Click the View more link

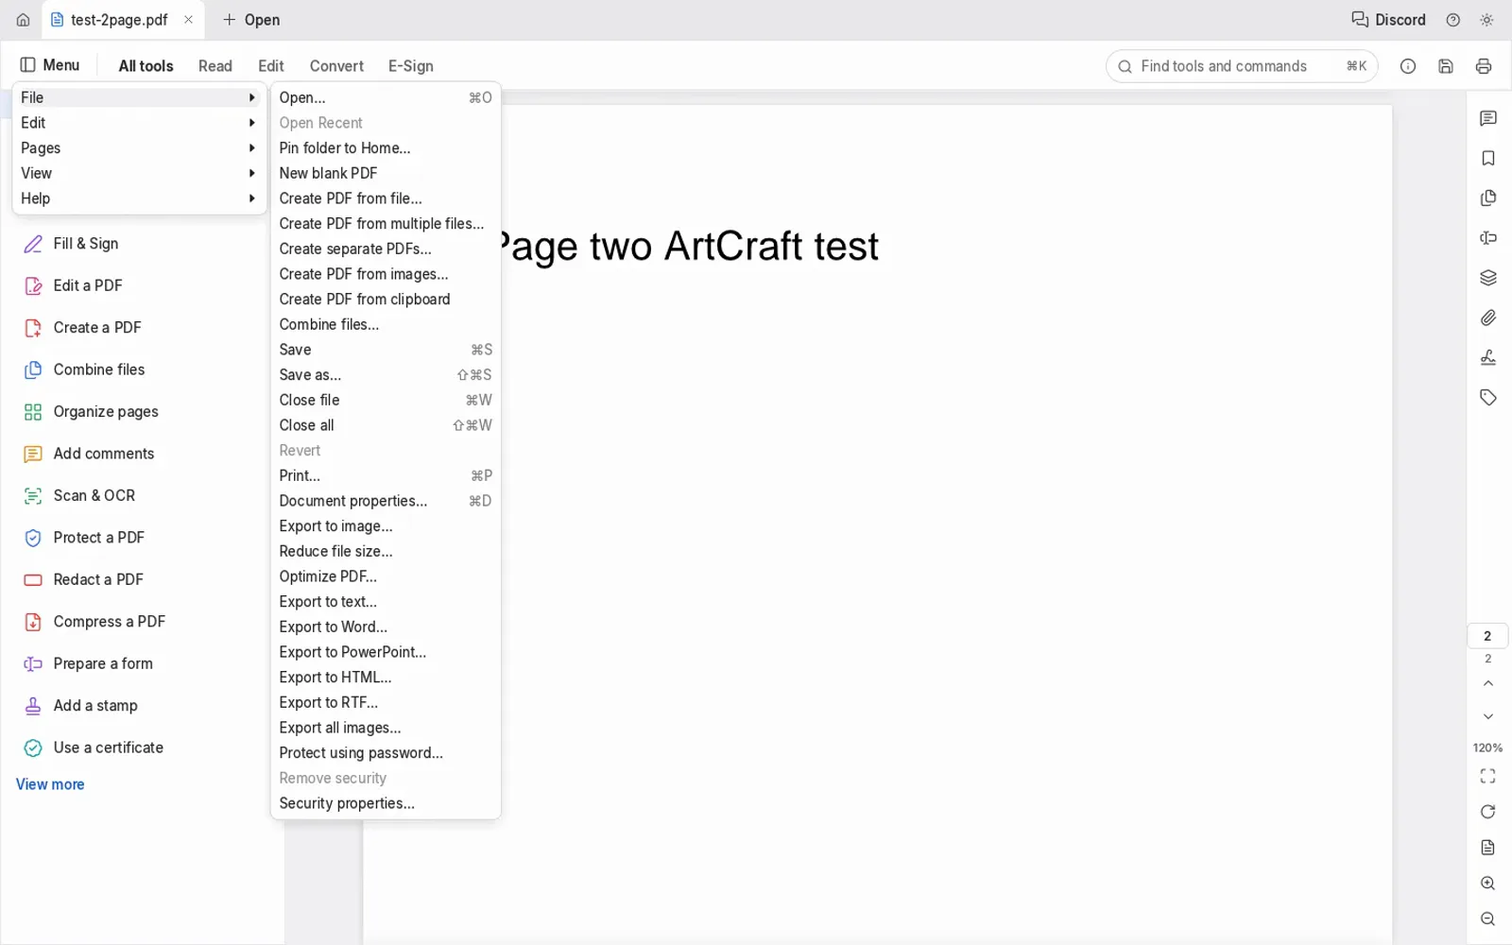[x=50, y=784]
